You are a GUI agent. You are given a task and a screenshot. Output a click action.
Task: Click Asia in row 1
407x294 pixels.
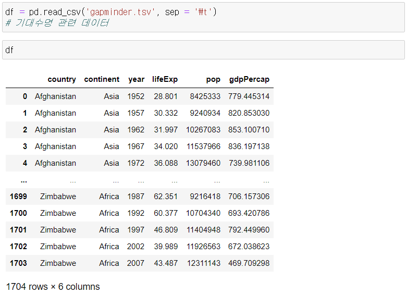click(x=112, y=113)
